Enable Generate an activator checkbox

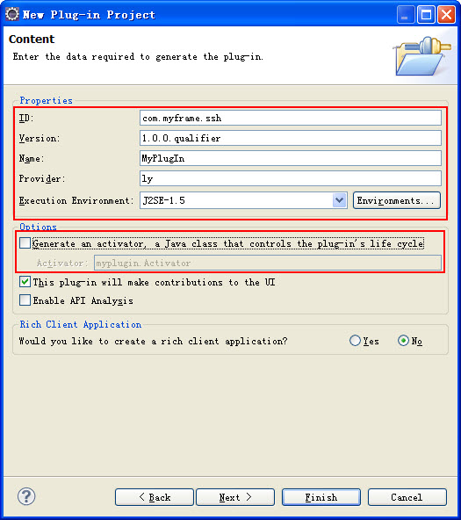click(x=25, y=243)
